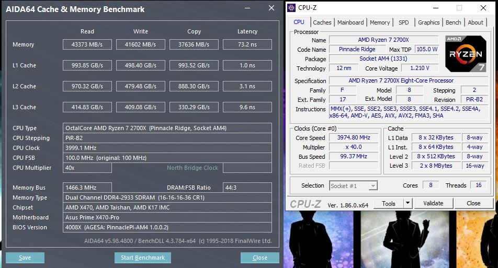Switch to the Graphics tab in CPU-Z
This screenshot has width=498, height=268.
(x=428, y=22)
